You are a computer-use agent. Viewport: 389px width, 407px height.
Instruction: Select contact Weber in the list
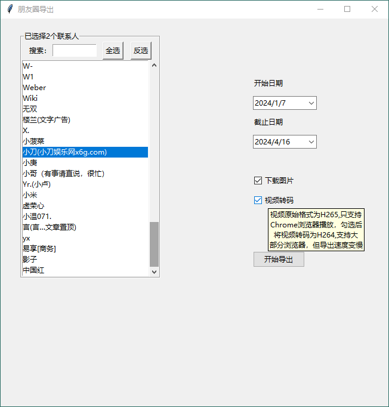click(x=35, y=88)
